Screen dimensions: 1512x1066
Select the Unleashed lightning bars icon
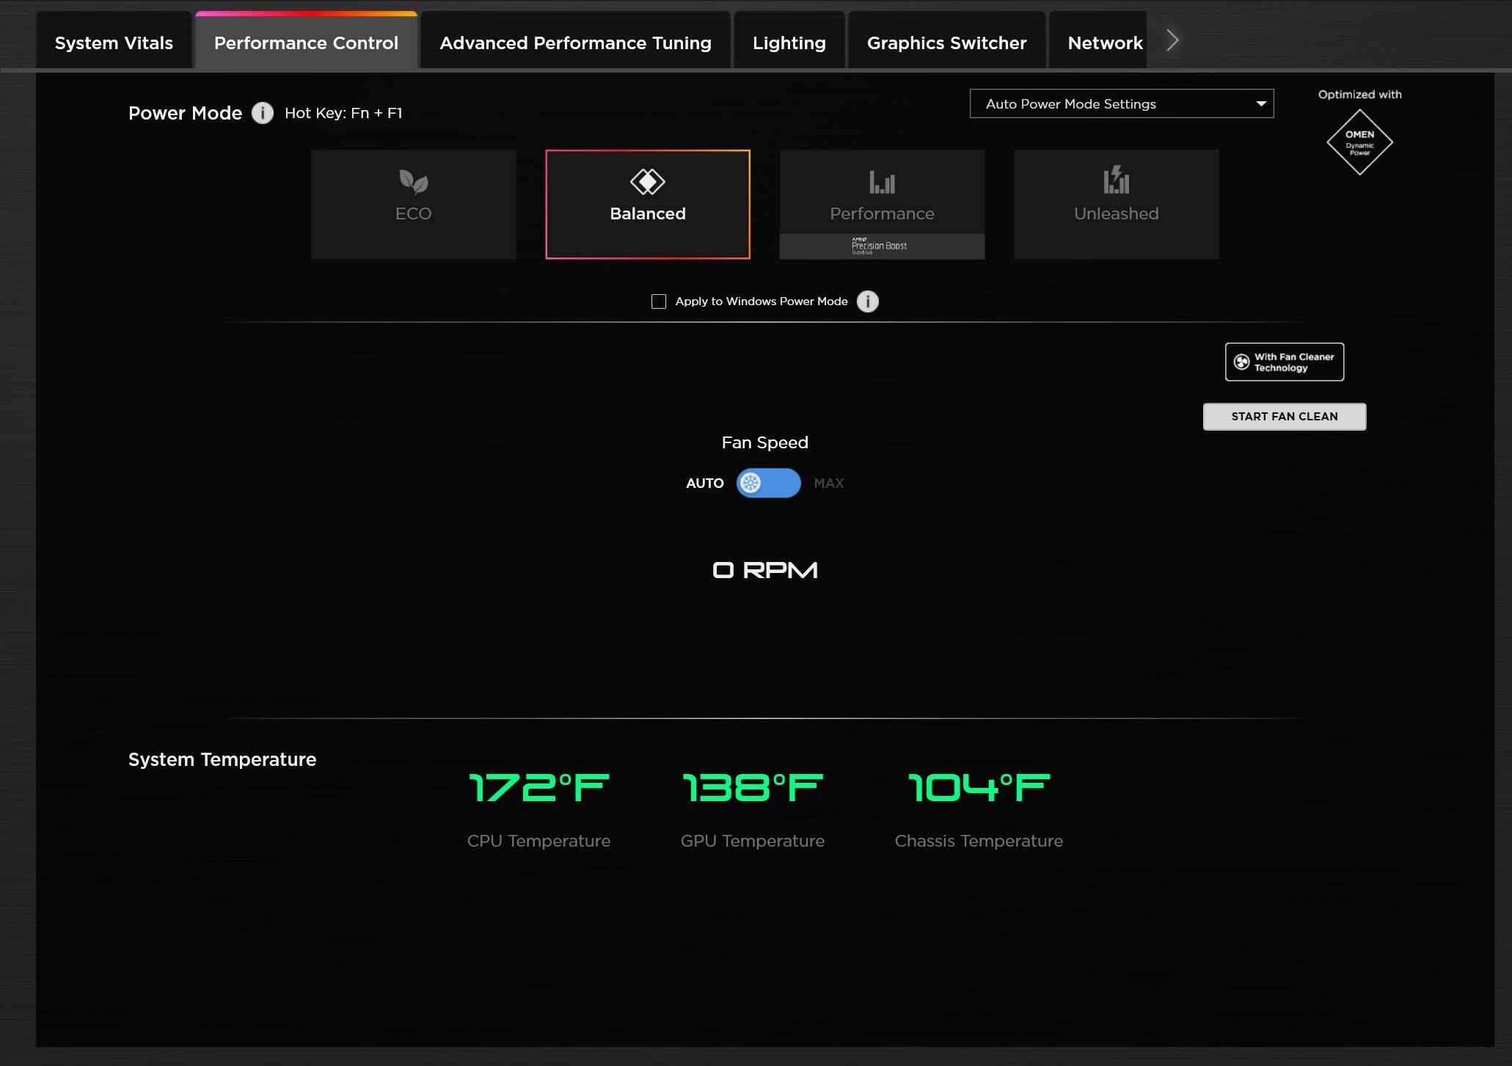tap(1116, 180)
